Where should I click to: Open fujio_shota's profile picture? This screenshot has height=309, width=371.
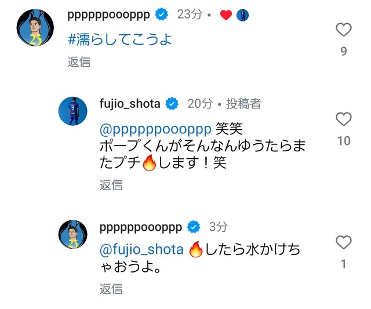click(x=73, y=111)
